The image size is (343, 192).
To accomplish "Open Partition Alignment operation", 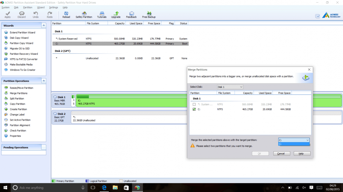I will [17, 125].
